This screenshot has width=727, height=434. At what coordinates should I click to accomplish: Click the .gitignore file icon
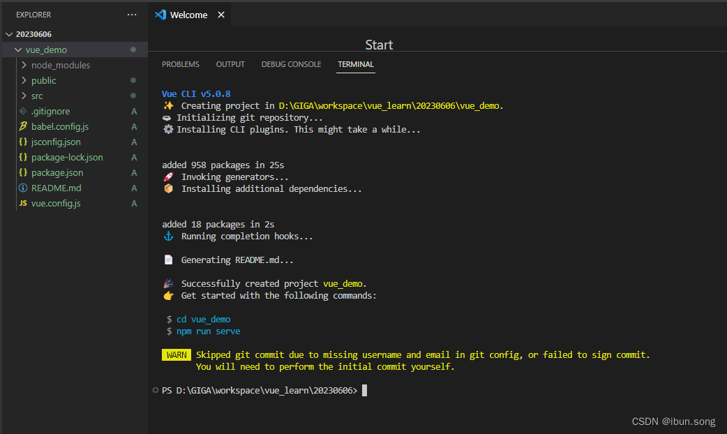click(x=23, y=111)
